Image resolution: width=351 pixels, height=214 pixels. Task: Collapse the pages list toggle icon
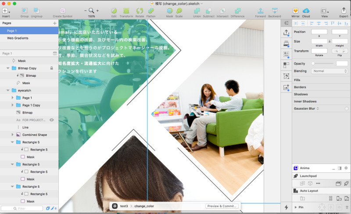tap(55, 53)
